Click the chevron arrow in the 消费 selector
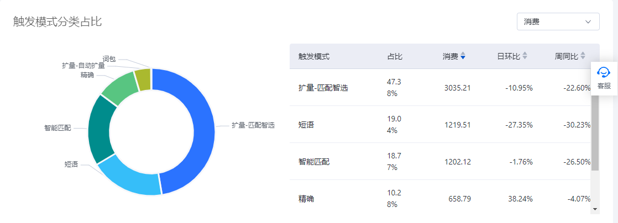Screen dimensions: 618x223 coord(588,22)
